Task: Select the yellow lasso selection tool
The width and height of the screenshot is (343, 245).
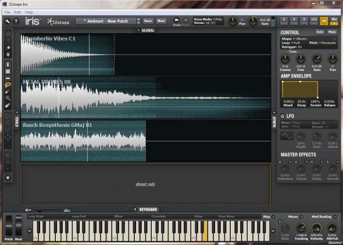Action: (8, 85)
